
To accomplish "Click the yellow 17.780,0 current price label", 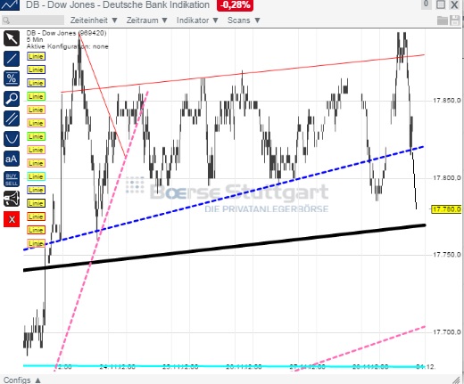I will (x=447, y=209).
